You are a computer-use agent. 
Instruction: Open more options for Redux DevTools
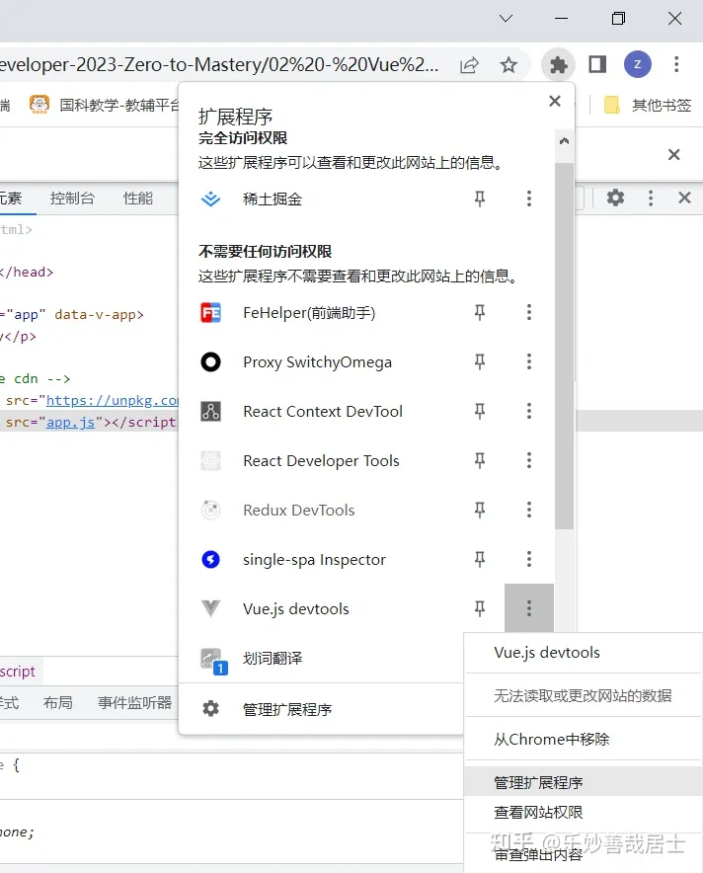click(x=529, y=510)
